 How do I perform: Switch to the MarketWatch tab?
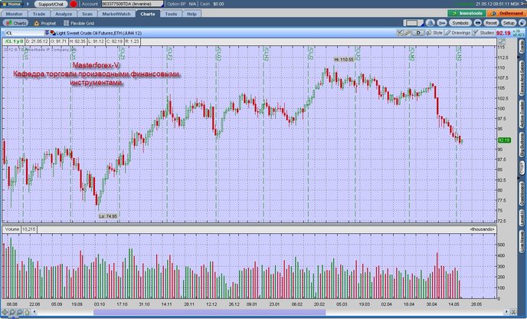tap(116, 14)
